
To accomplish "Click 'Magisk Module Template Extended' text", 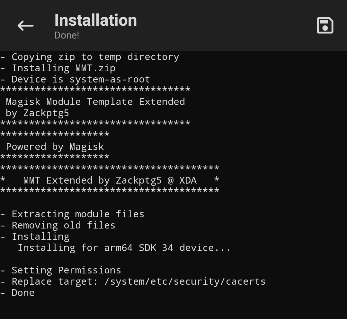I will (95, 102).
